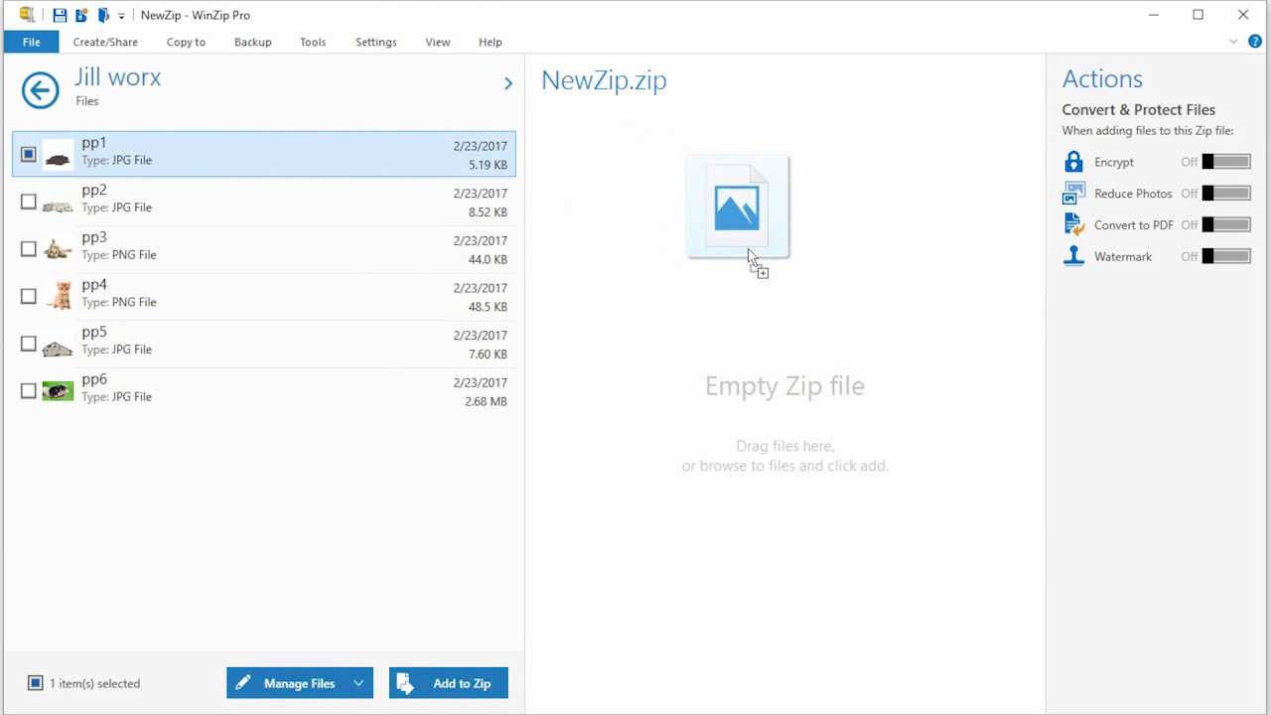This screenshot has width=1271, height=715.
Task: Click the Watermark stamp icon
Action: point(1073,256)
